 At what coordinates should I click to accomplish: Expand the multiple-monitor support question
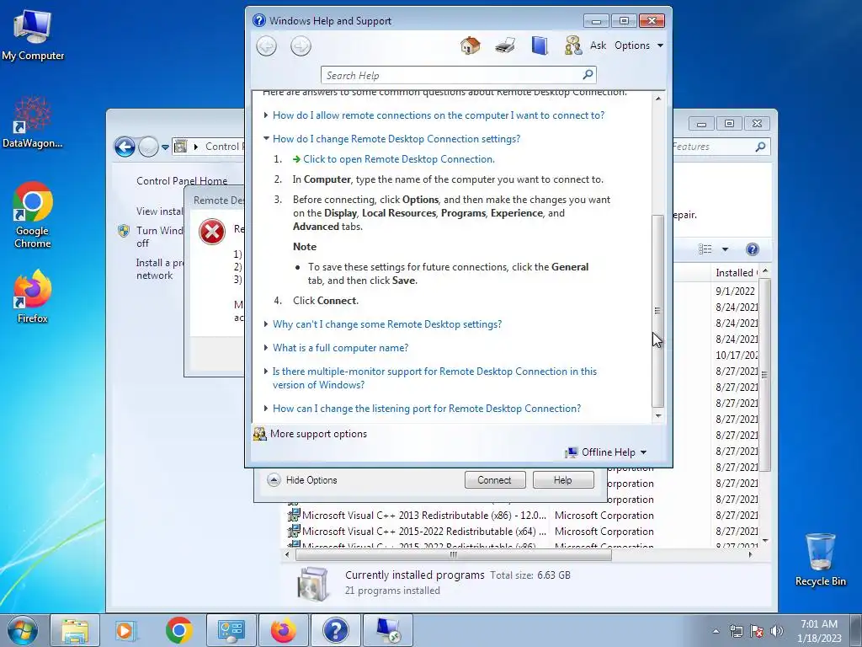tap(434, 378)
